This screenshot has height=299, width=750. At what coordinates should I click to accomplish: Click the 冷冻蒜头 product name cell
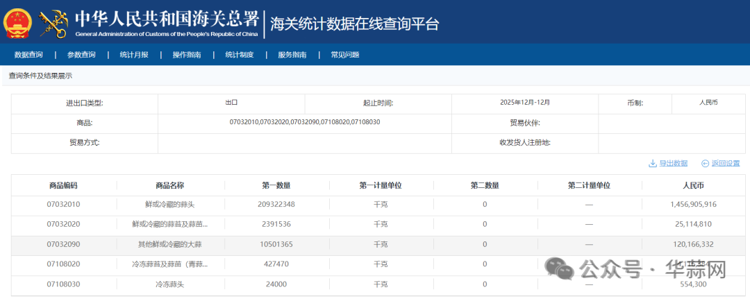(169, 284)
